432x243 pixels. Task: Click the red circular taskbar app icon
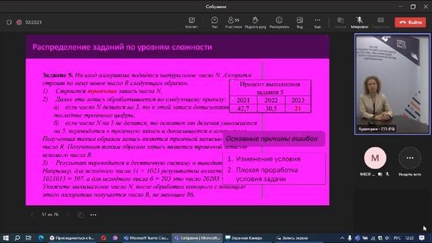pyautogui.click(x=103, y=238)
